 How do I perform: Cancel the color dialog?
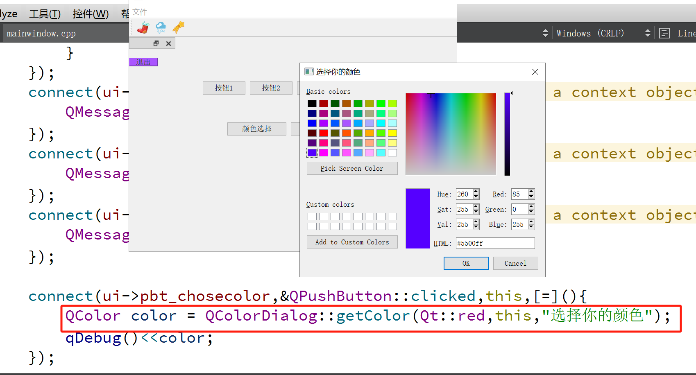tap(516, 263)
